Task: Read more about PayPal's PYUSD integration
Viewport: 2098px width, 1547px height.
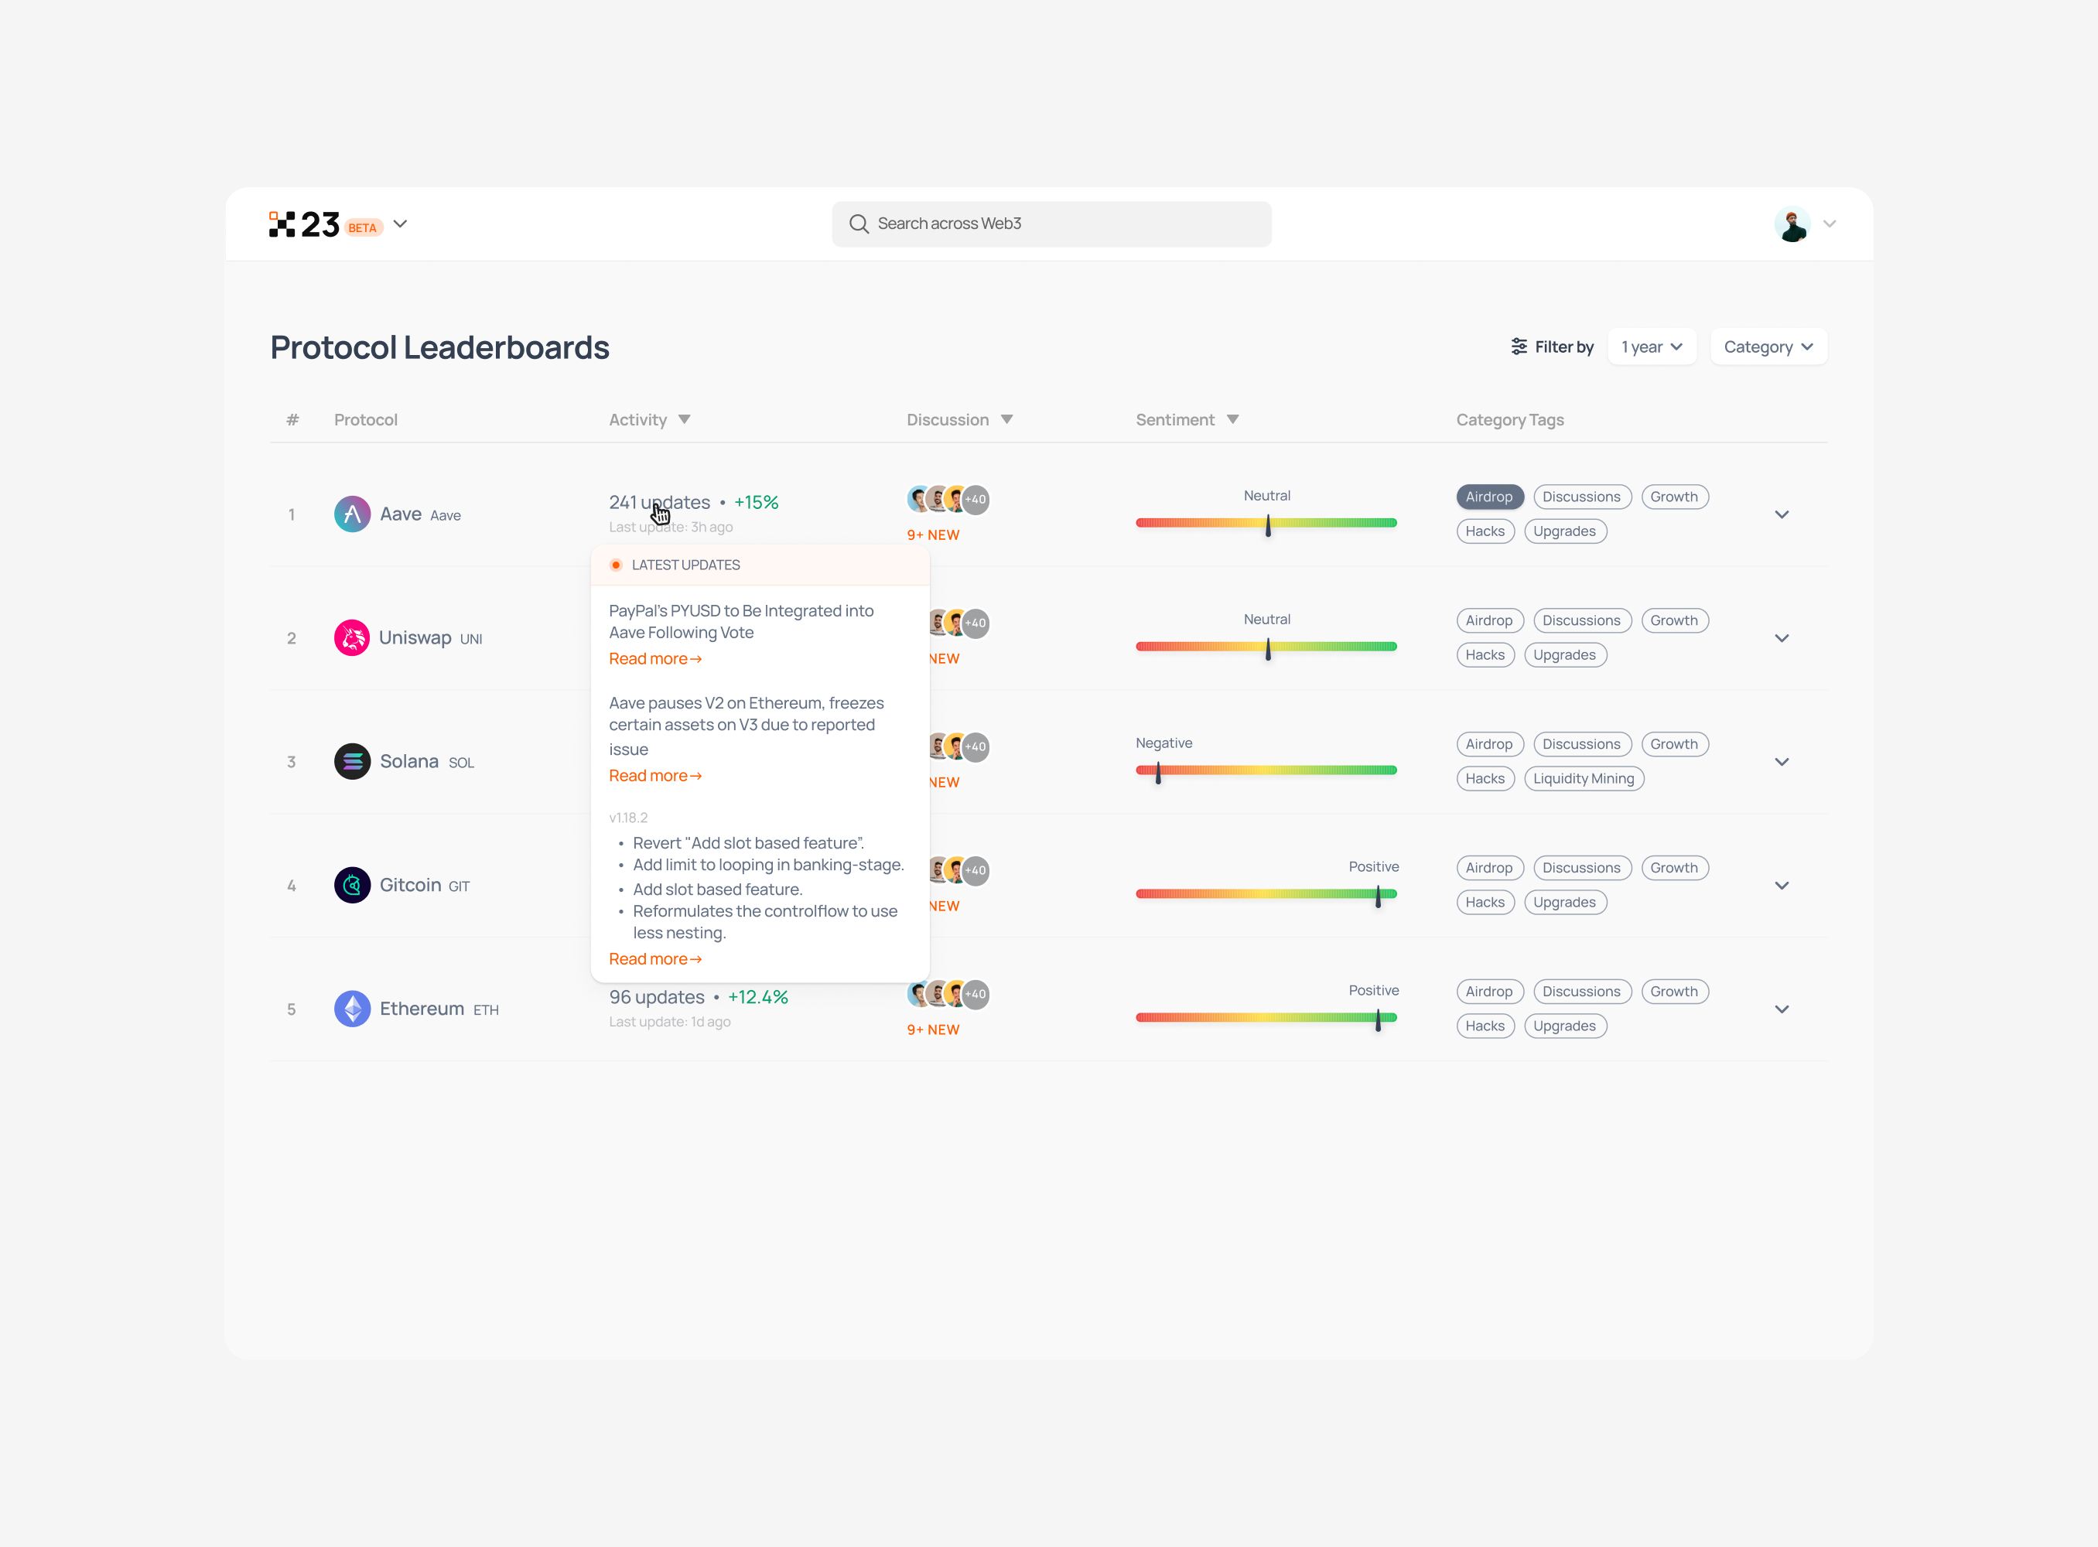Action: point(654,659)
